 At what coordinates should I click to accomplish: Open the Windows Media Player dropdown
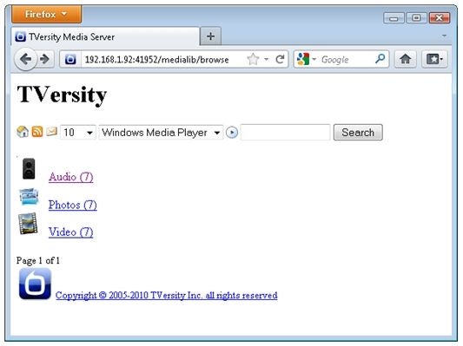pyautogui.click(x=161, y=133)
